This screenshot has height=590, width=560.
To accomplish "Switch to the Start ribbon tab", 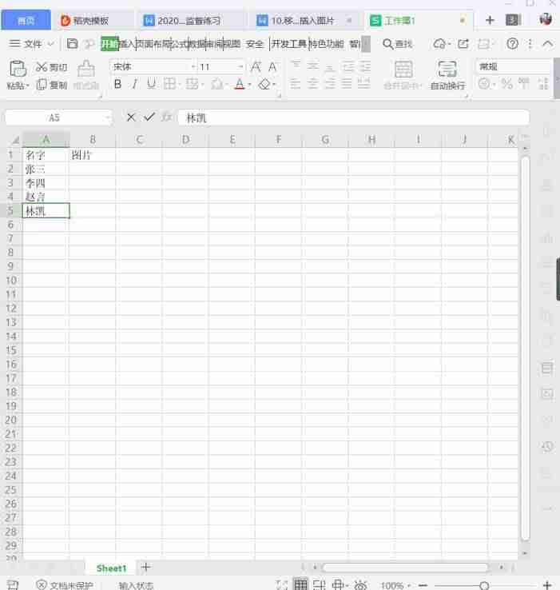I will click(x=109, y=44).
